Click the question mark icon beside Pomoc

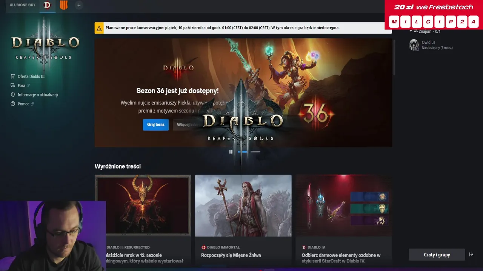click(13, 104)
